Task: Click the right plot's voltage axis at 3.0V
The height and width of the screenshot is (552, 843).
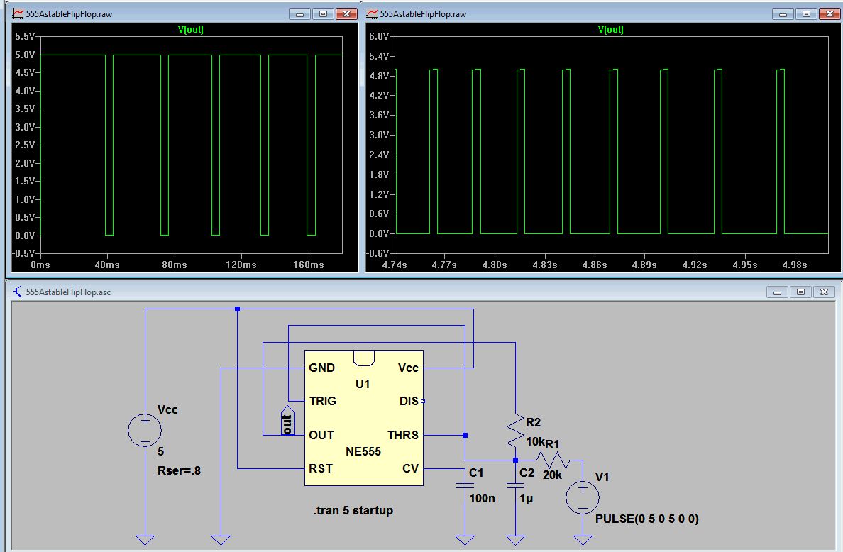Action: [x=380, y=135]
